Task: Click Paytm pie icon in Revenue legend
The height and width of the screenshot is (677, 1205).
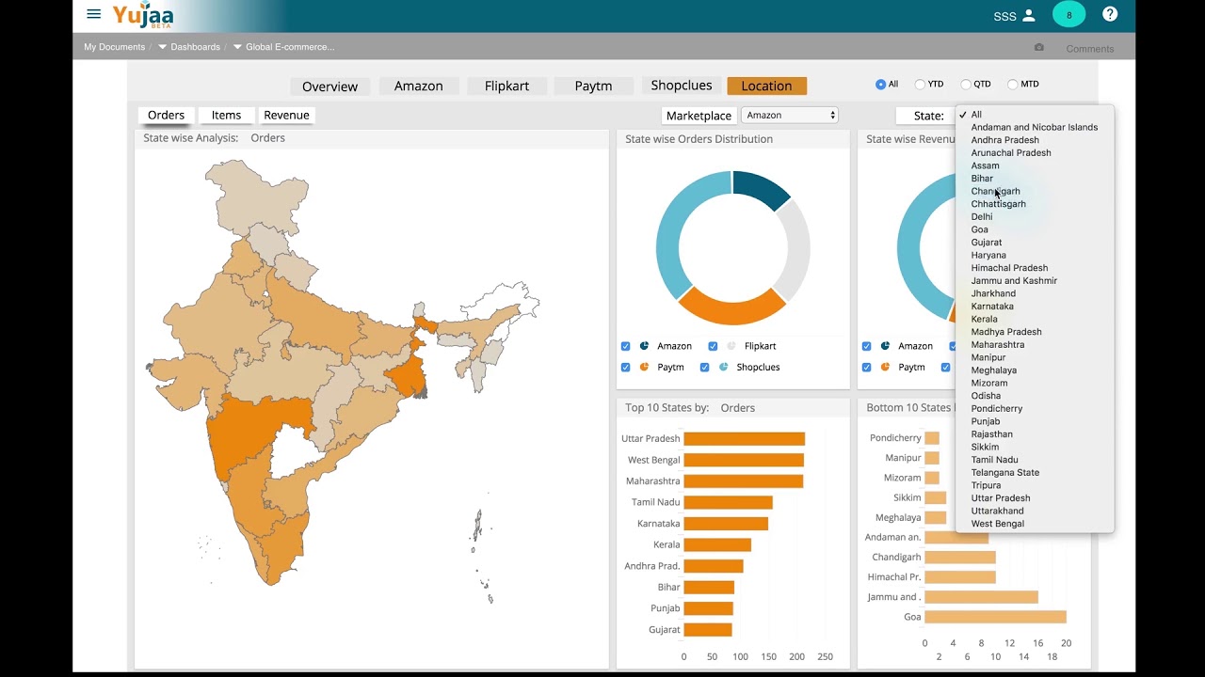Action: click(886, 367)
